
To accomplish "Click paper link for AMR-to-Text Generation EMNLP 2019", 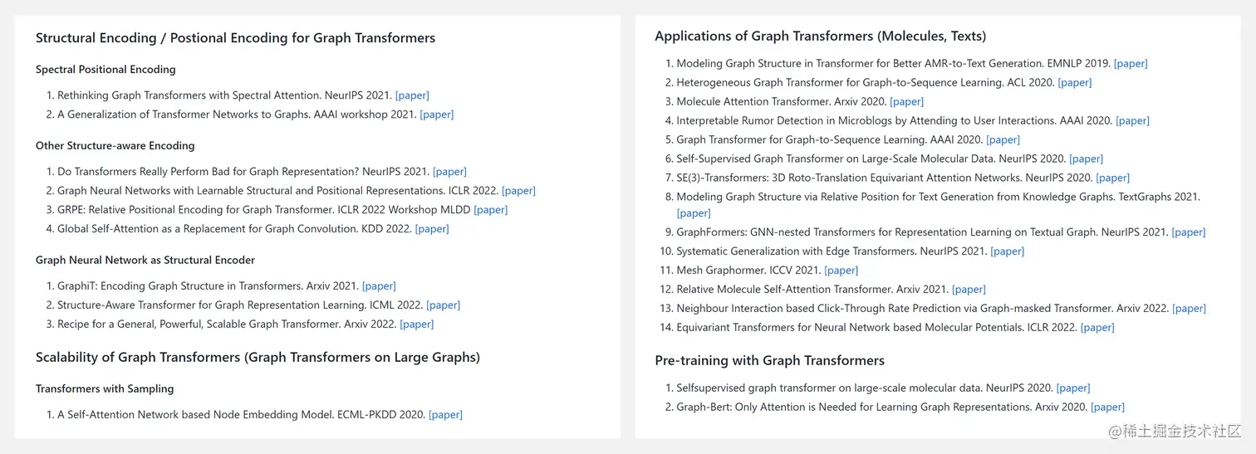I will [x=1131, y=64].
